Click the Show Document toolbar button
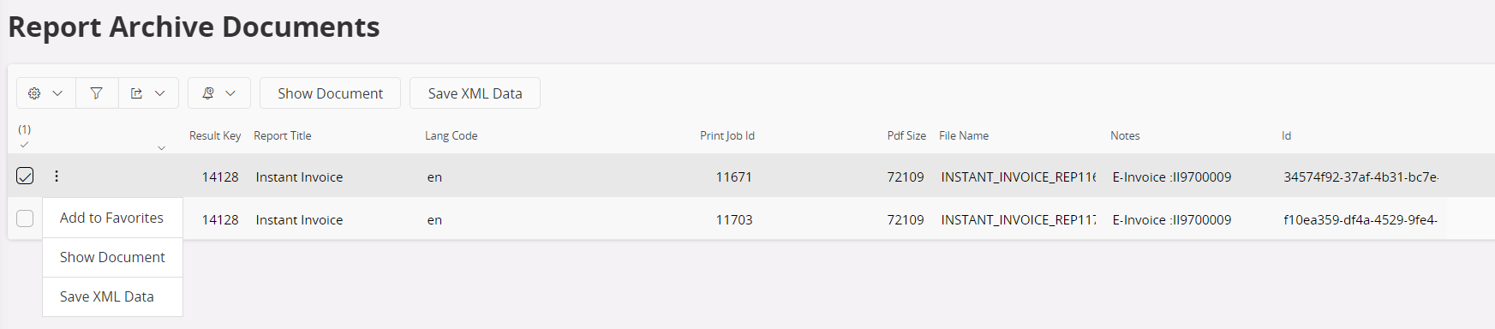The width and height of the screenshot is (1495, 329). (330, 93)
